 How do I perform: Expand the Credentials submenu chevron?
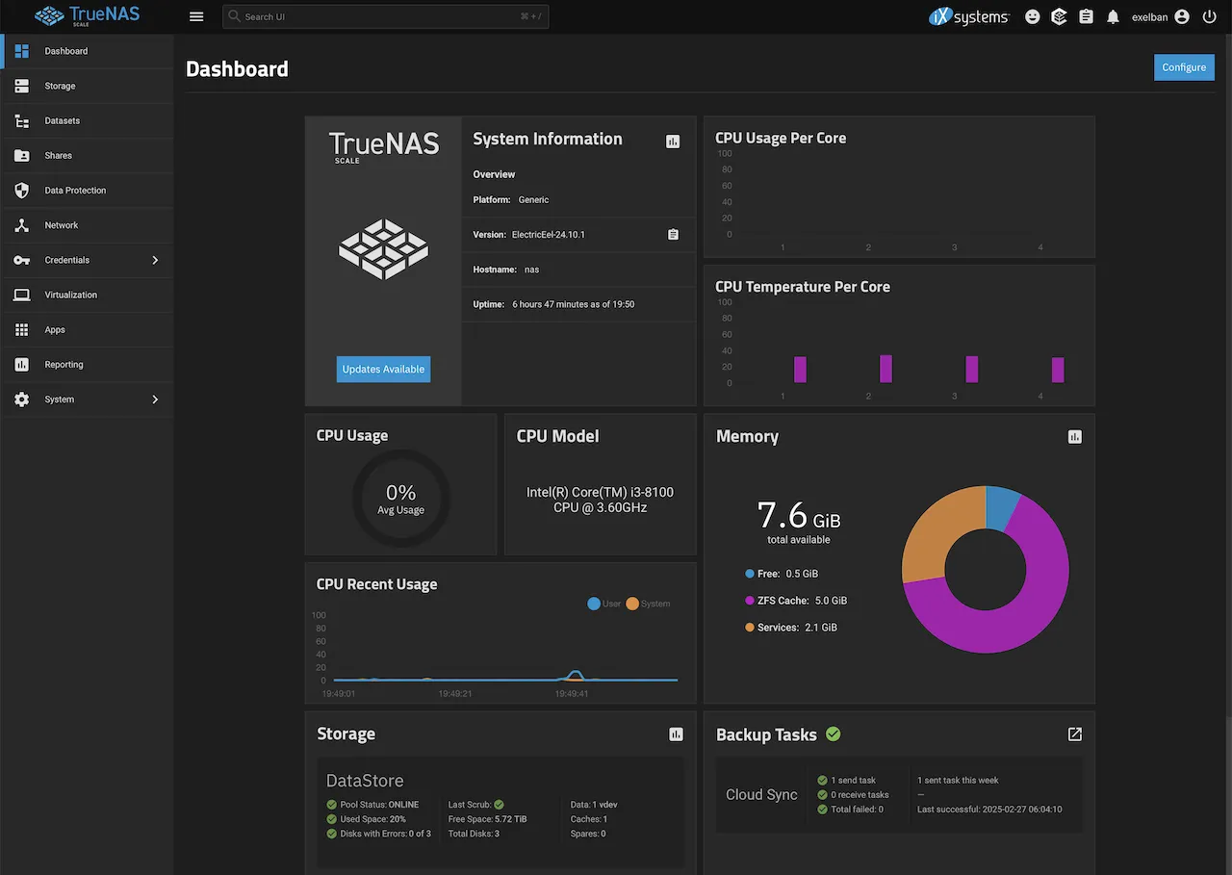(x=155, y=260)
